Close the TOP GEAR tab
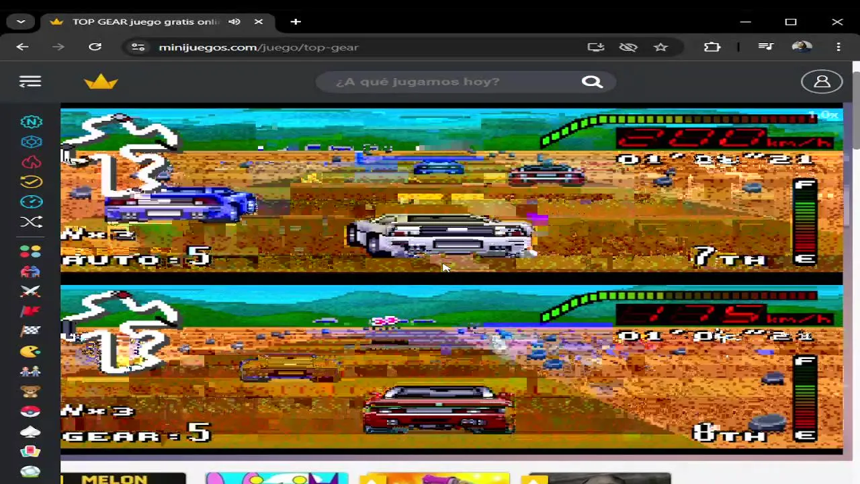The height and width of the screenshot is (484, 860). coord(259,22)
